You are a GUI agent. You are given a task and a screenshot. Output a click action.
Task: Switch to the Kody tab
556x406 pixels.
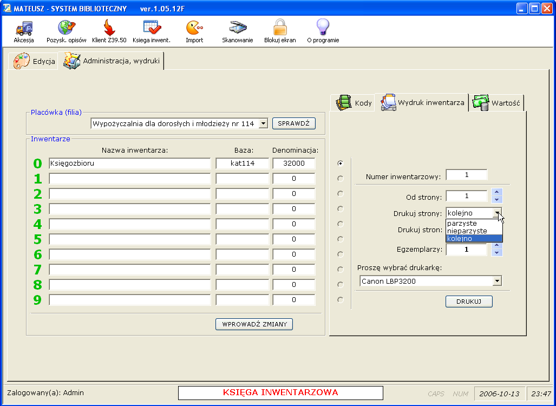pyautogui.click(x=352, y=103)
